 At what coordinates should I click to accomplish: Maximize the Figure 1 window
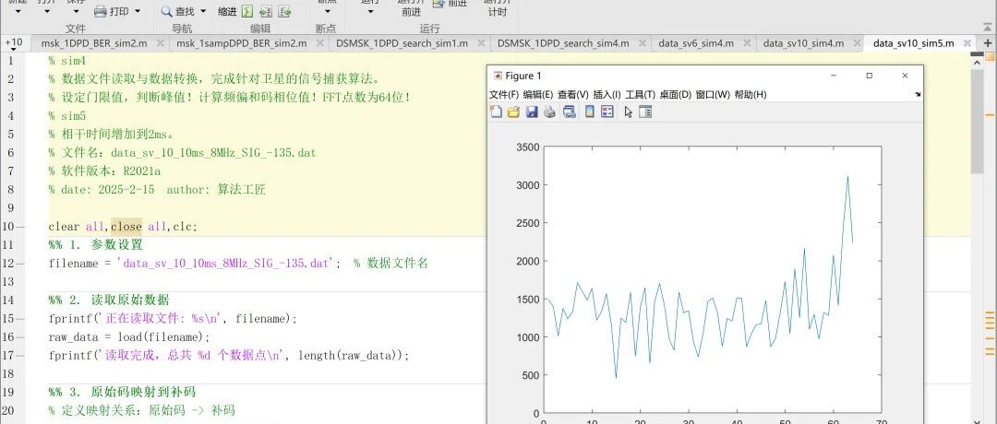(870, 76)
